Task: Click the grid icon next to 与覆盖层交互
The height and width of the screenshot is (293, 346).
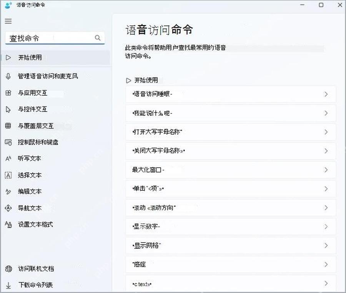Action: (x=8, y=126)
